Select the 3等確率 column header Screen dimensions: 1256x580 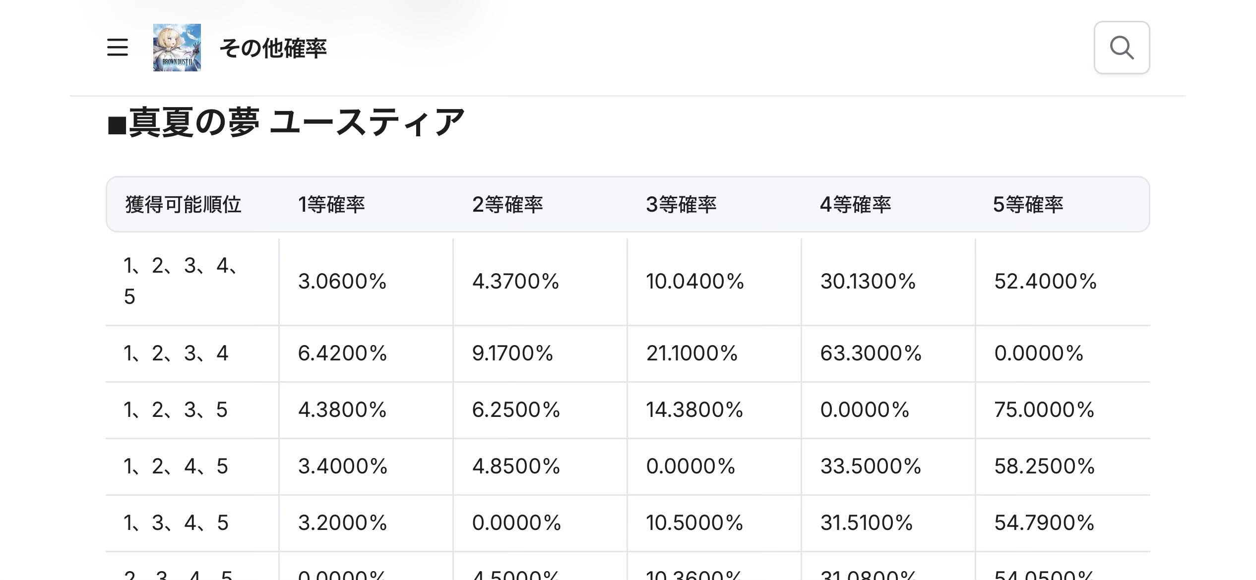[x=681, y=205]
